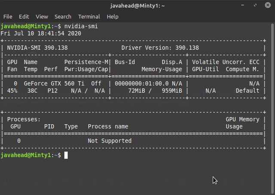The height and width of the screenshot is (195, 275).
Task: Click the Not Supported process text
Action: click(x=110, y=140)
